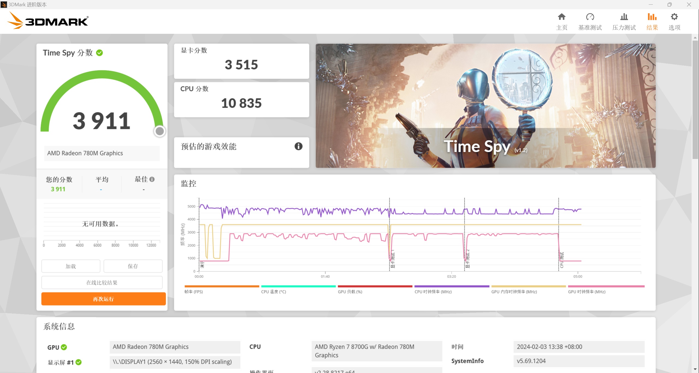Image resolution: width=699 pixels, height=373 pixels.
Task: Click the 您的分数 3 911 value
Action: (58, 189)
